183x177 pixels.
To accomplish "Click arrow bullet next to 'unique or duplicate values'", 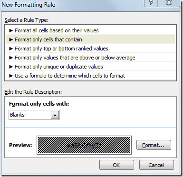I will click(x=11, y=67).
